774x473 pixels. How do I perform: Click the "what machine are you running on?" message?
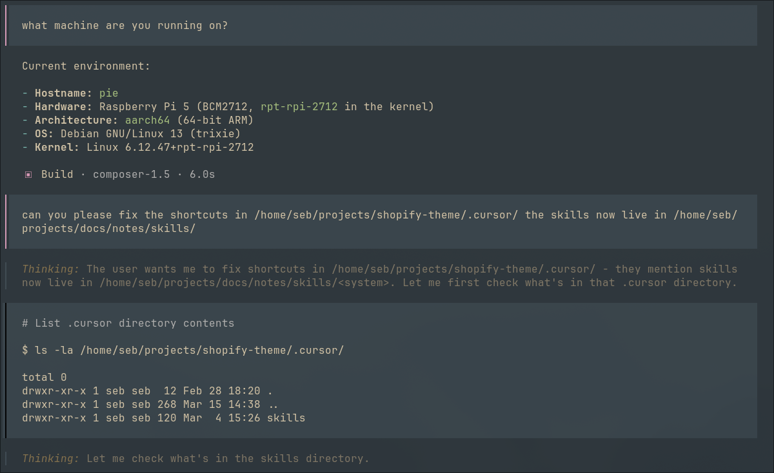124,26
